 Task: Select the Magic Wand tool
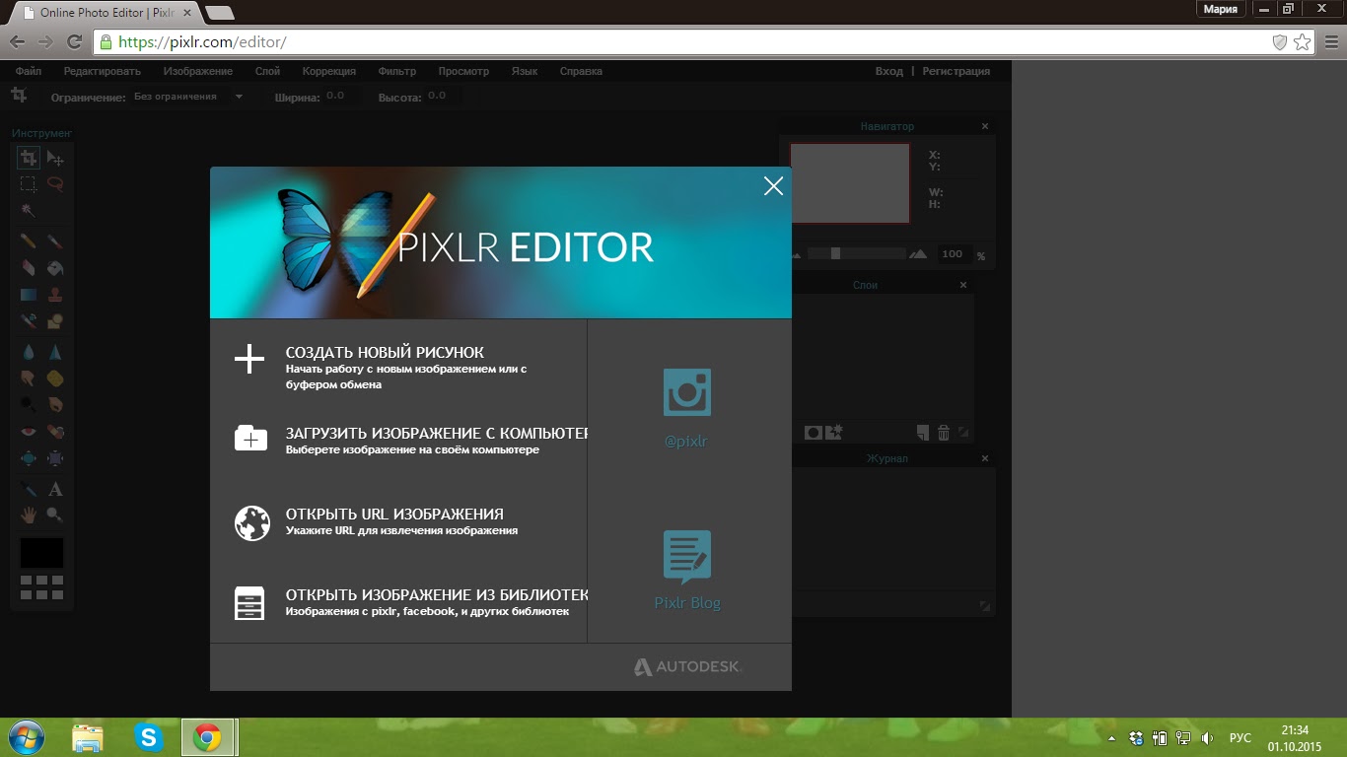click(x=29, y=211)
